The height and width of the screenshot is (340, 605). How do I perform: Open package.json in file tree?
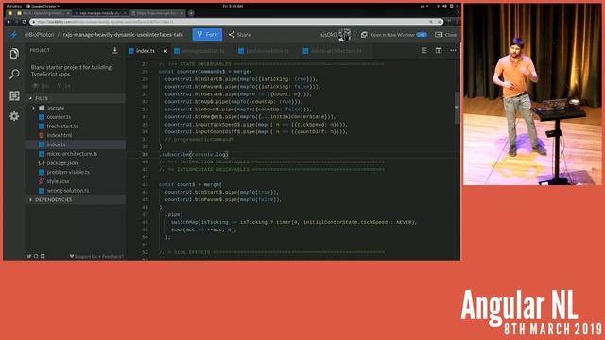pos(61,163)
